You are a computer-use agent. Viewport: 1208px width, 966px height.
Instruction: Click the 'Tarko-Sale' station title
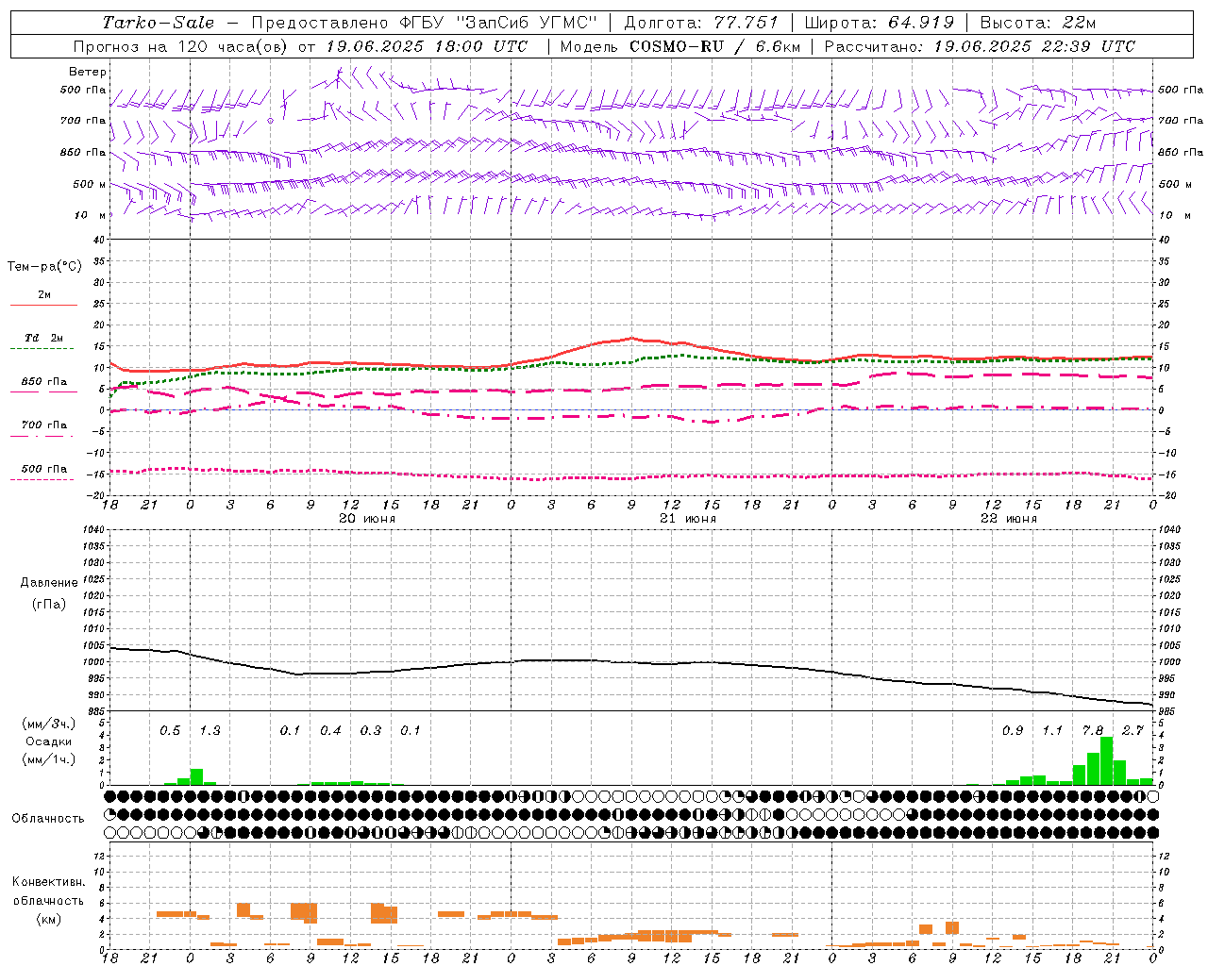tap(159, 23)
